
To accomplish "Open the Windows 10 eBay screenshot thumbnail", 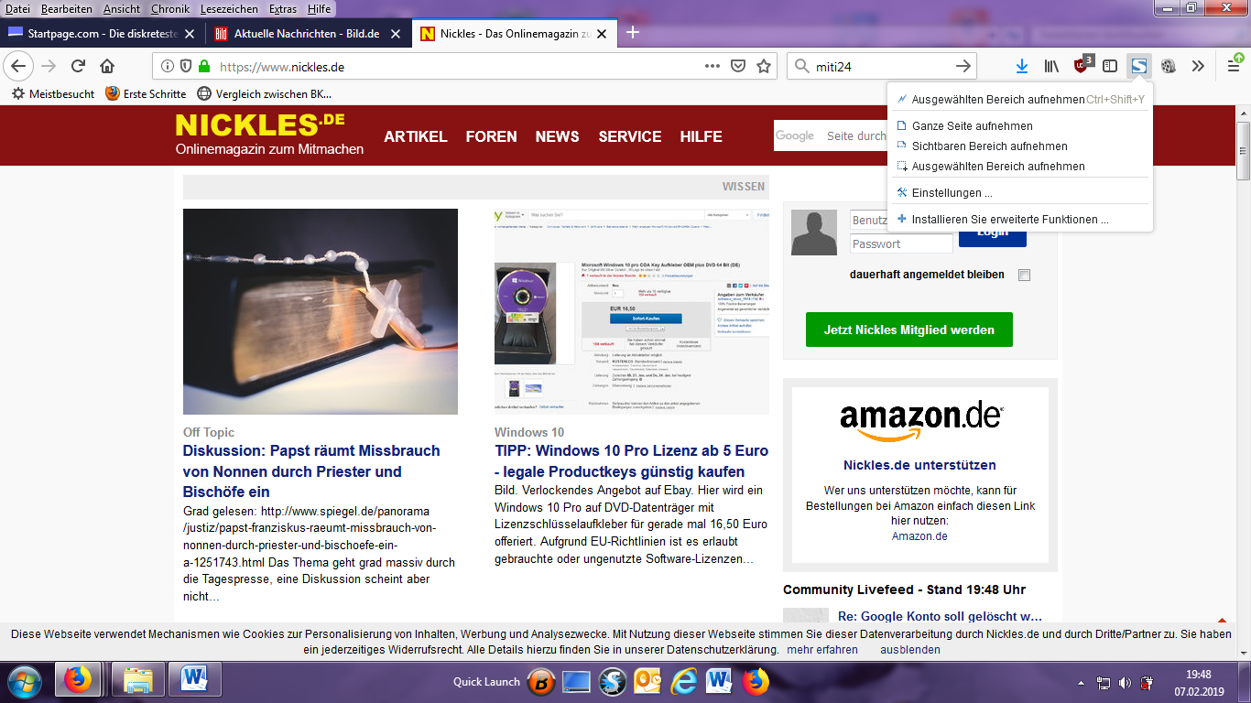I will tap(632, 311).
